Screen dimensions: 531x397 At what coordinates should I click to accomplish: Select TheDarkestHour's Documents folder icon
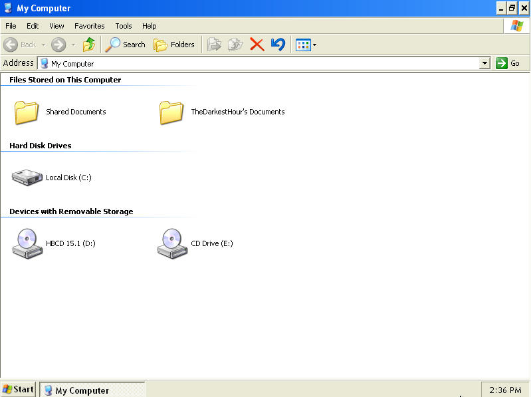(171, 112)
